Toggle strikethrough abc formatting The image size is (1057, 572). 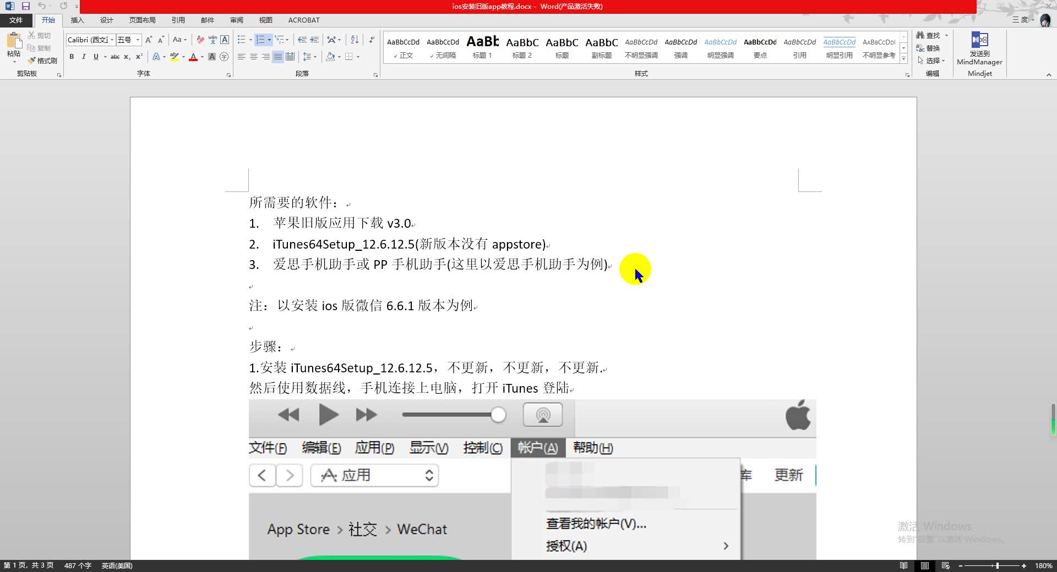(x=115, y=57)
